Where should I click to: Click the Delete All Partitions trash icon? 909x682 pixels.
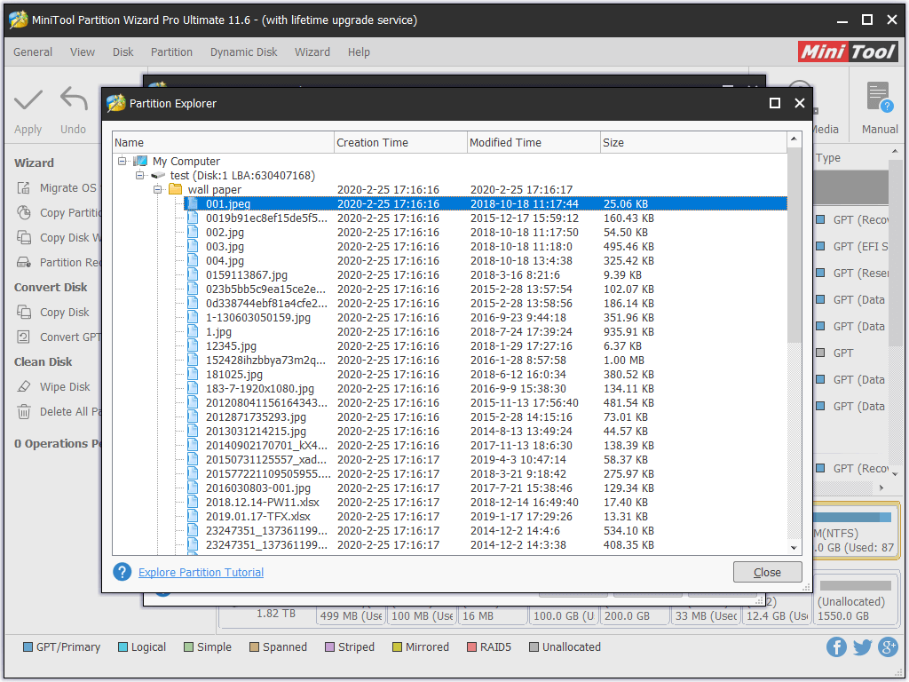tap(24, 412)
